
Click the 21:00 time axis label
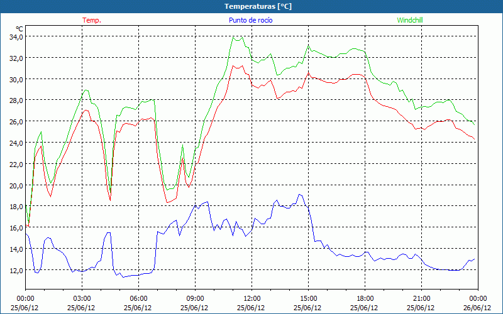tap(421, 299)
